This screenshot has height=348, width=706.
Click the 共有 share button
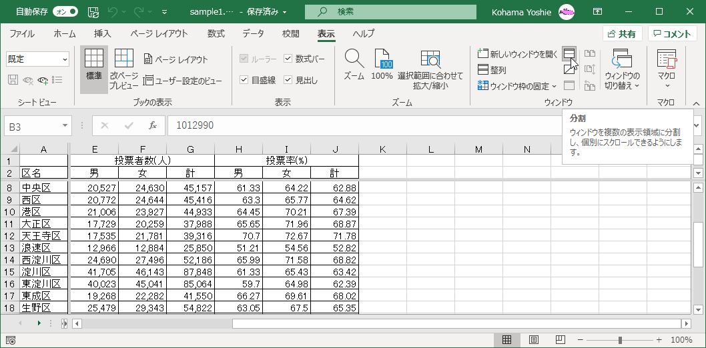coord(623,34)
